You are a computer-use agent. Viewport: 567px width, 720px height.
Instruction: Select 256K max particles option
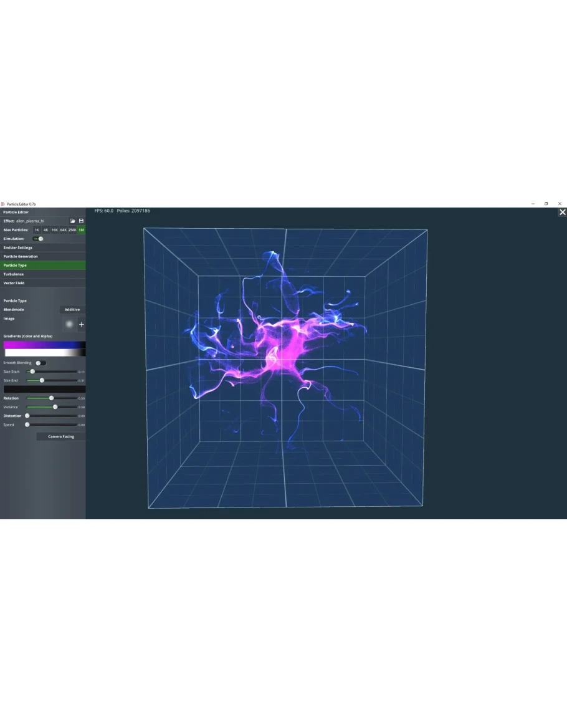point(72,230)
